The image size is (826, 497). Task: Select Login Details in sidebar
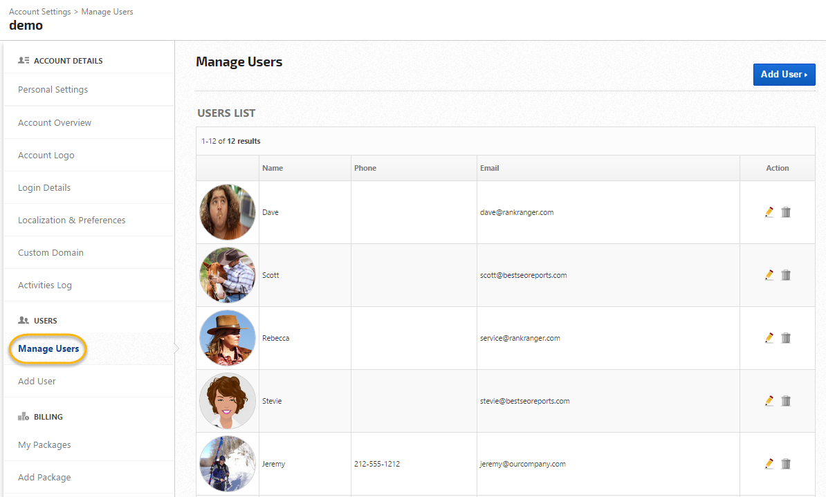44,188
